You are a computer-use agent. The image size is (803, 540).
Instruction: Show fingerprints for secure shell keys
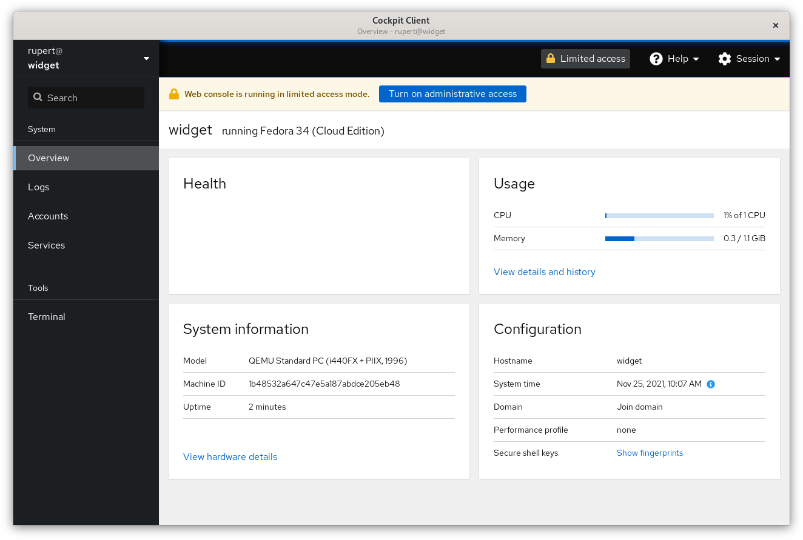(650, 453)
